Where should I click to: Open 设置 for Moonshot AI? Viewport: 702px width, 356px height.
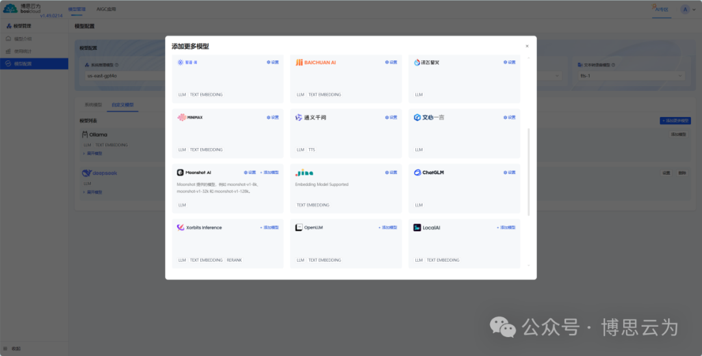click(x=250, y=173)
